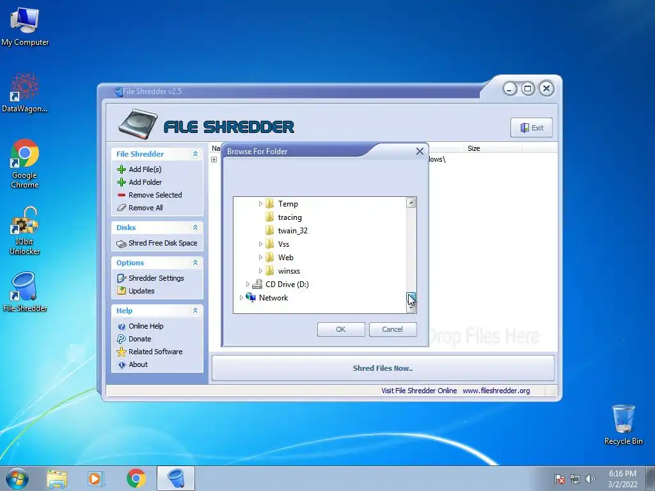The height and width of the screenshot is (491, 655).
Task: Click the Donate PayPal icon
Action: click(x=122, y=339)
